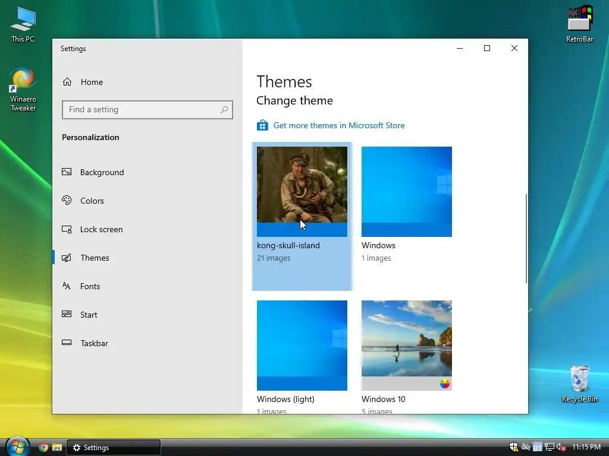This screenshot has width=609, height=456.
Task: Focus the Find a setting search box
Action: tap(147, 110)
